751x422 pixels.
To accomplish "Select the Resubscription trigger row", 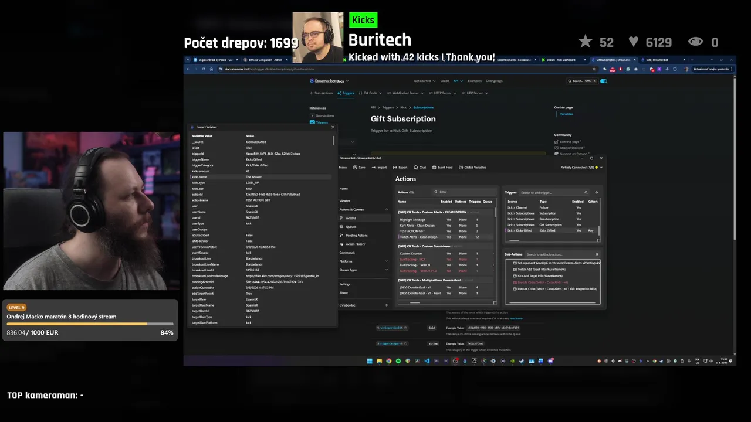I will pos(552,219).
